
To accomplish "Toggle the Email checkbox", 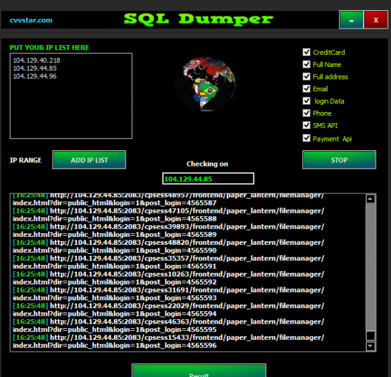I will point(307,89).
